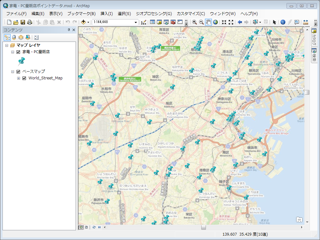Open the Search window toolbar icon
The image size is (320, 240).
[166, 22]
